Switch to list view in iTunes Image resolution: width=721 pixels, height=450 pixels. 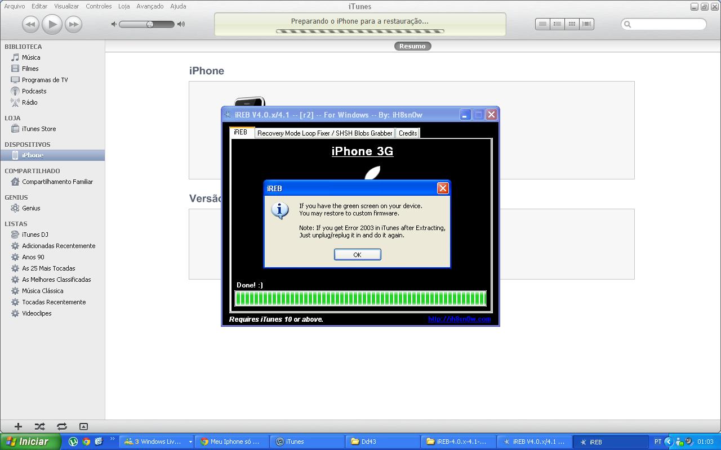tap(542, 24)
